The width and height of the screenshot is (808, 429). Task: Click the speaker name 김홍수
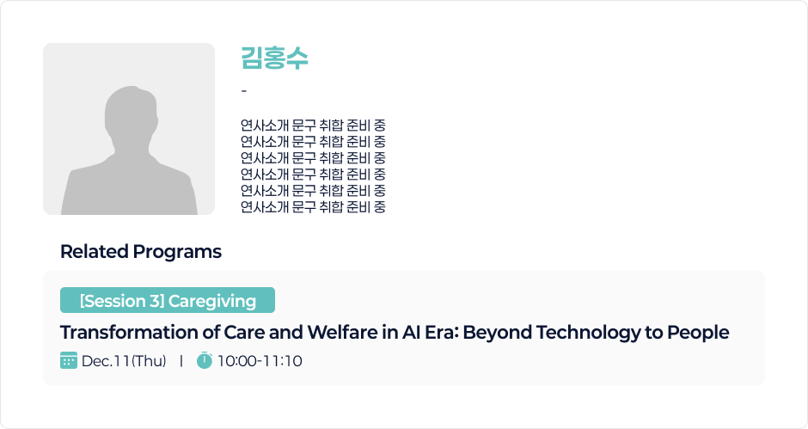click(274, 58)
